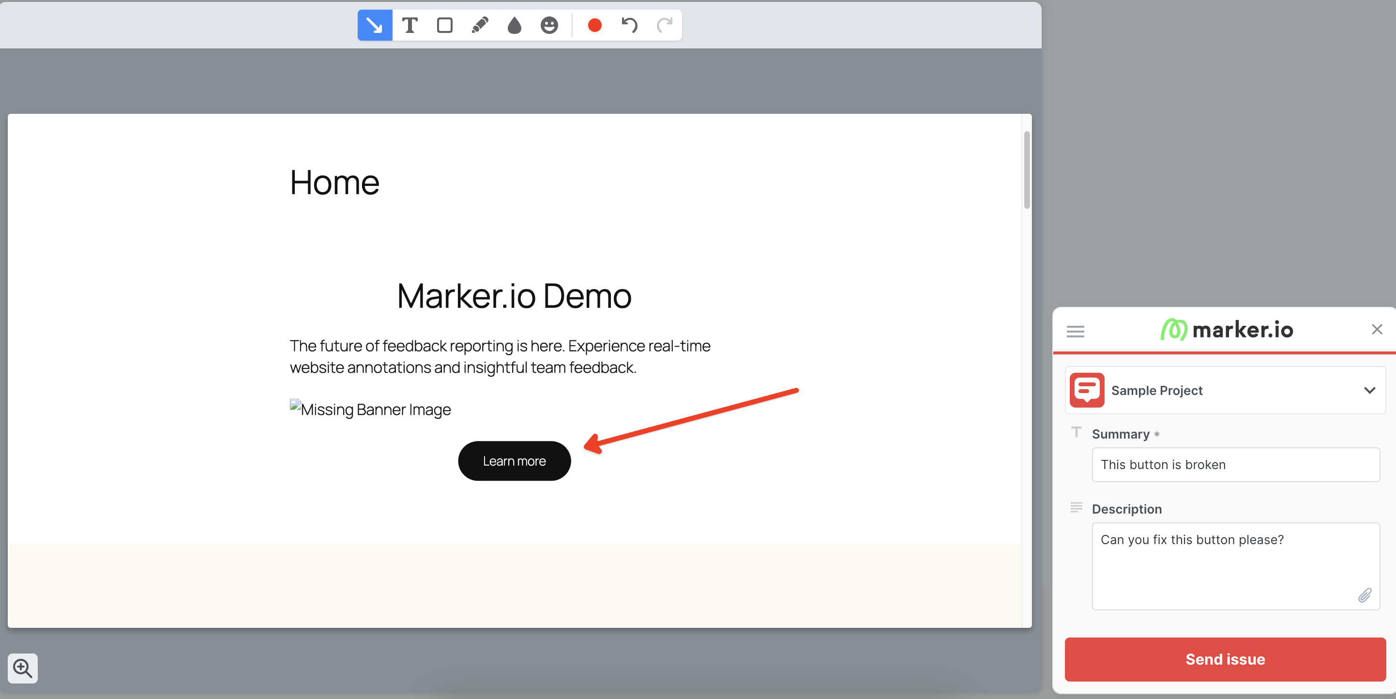The width and height of the screenshot is (1396, 699).
Task: Select the Arrow annotation tool
Action: point(375,26)
